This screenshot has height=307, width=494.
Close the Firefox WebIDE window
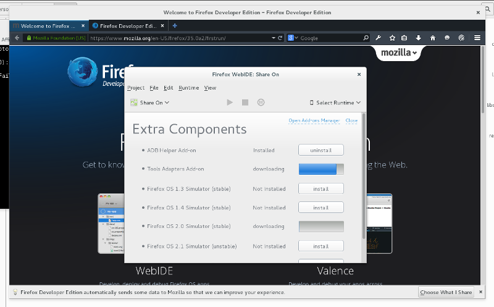(x=359, y=74)
